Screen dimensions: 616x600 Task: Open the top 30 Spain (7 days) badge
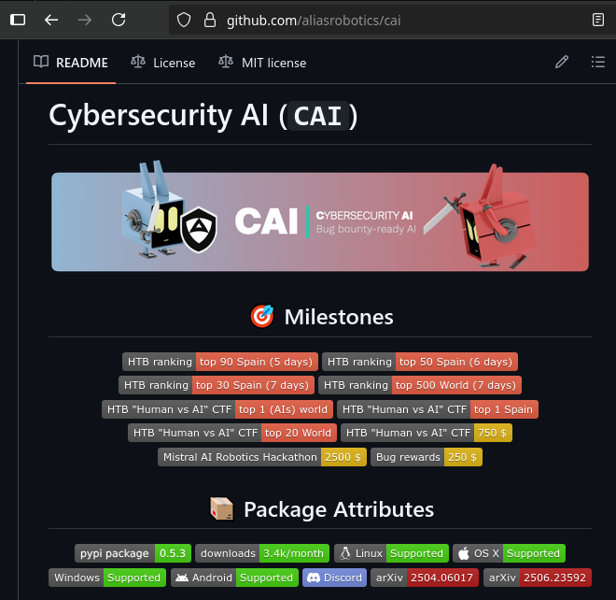pos(217,385)
